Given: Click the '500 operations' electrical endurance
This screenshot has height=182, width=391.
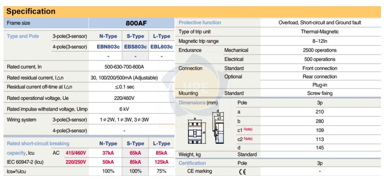Looking at the screenshot, I should coord(320,59).
